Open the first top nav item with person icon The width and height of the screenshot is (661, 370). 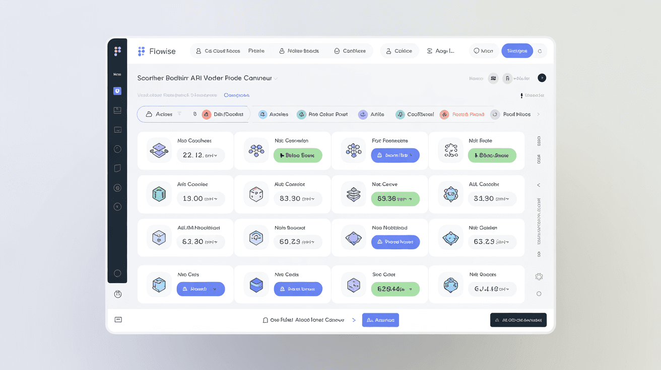click(x=218, y=51)
